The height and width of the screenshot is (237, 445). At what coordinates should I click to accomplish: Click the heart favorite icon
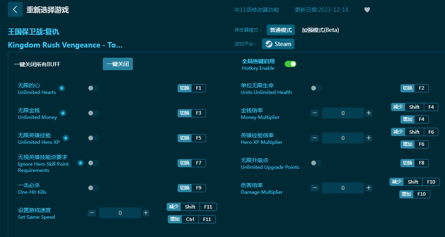(x=367, y=10)
